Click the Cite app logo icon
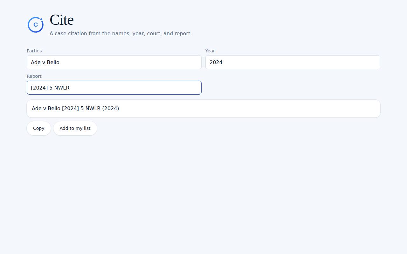 [36, 25]
